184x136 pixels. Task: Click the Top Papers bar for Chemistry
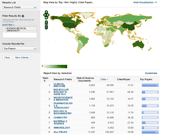[x=150, y=118]
